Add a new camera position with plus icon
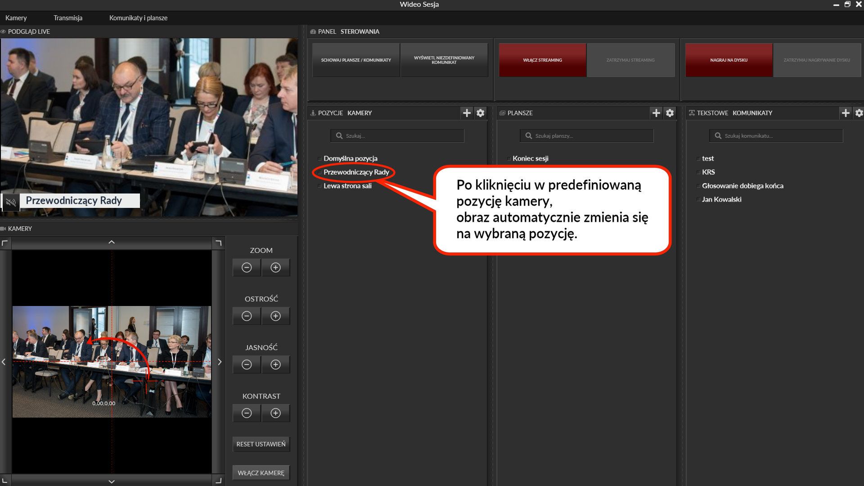The height and width of the screenshot is (486, 864). point(467,113)
